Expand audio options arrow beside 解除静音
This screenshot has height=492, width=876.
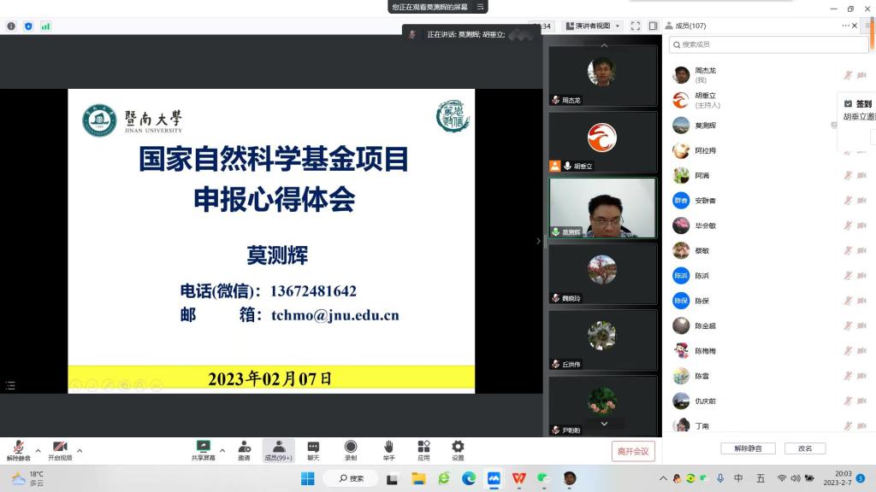coord(38,450)
